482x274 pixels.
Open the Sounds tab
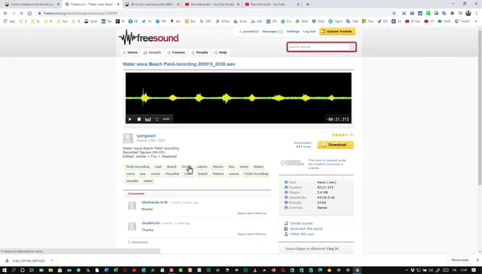(x=152, y=52)
